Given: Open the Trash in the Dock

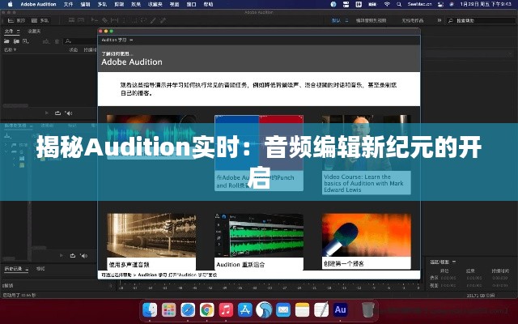Looking at the screenshot, I should [x=368, y=309].
